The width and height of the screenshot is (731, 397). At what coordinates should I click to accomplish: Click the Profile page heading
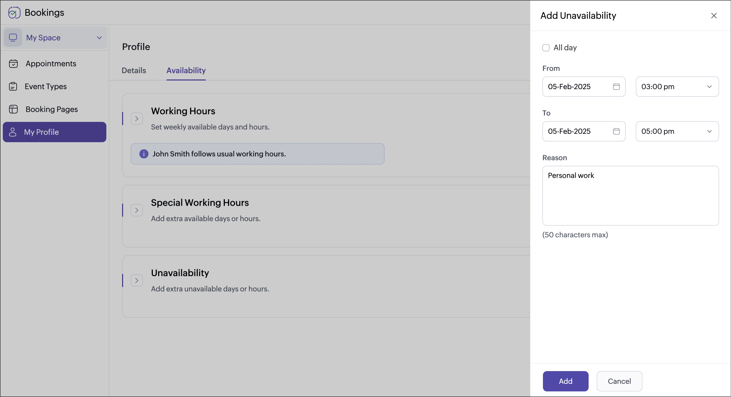point(136,46)
